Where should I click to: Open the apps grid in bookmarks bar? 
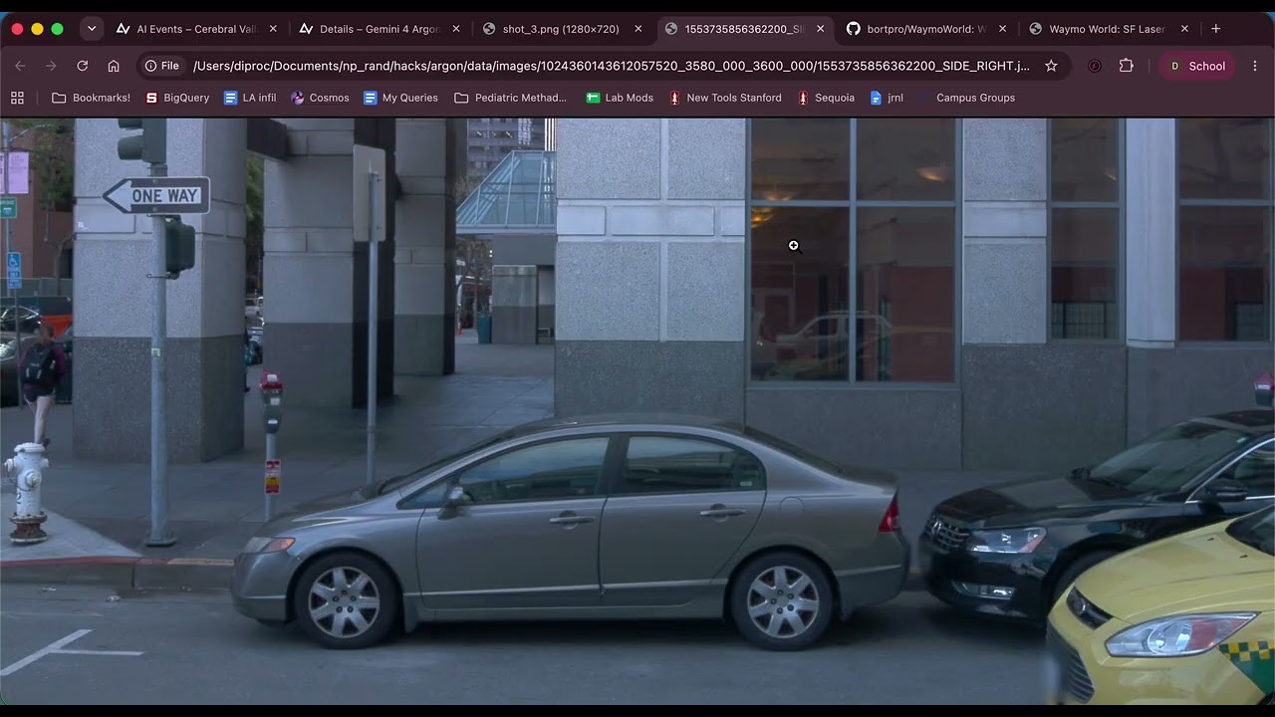coord(17,98)
